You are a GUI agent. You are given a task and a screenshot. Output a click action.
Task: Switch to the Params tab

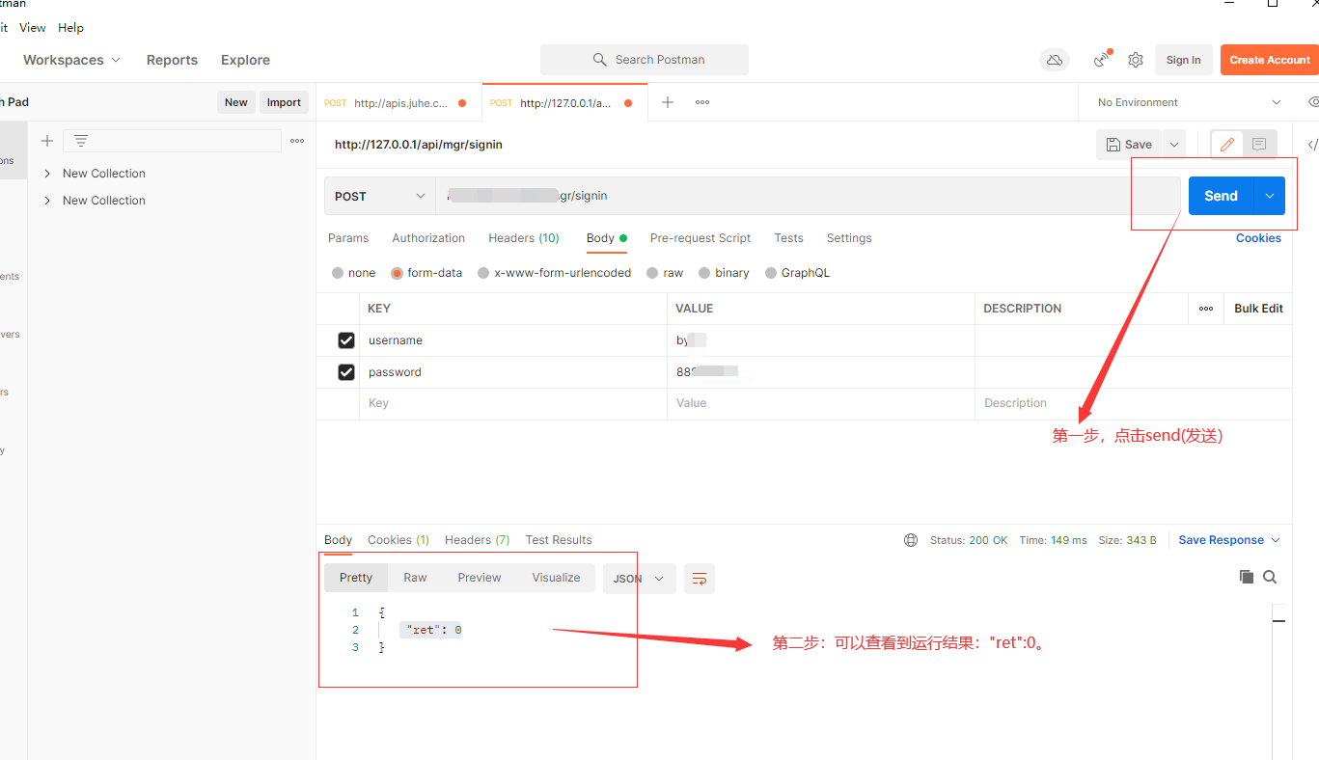pyautogui.click(x=348, y=238)
